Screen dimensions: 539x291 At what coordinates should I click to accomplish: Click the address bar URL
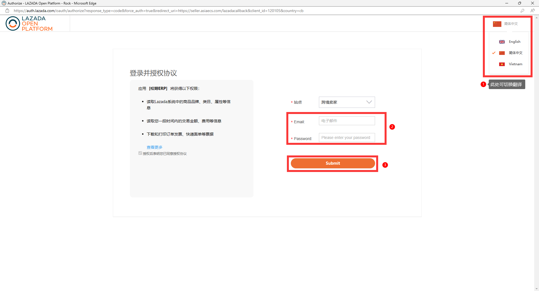click(x=159, y=11)
